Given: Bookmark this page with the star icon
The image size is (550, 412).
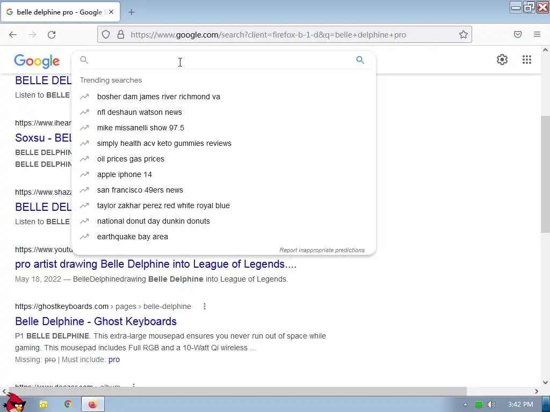Looking at the screenshot, I should [x=464, y=34].
